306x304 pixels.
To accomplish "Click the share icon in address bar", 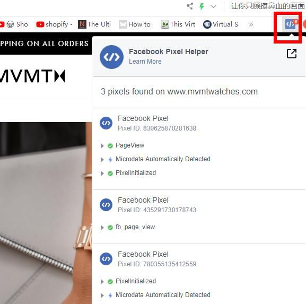I will tap(190, 6).
